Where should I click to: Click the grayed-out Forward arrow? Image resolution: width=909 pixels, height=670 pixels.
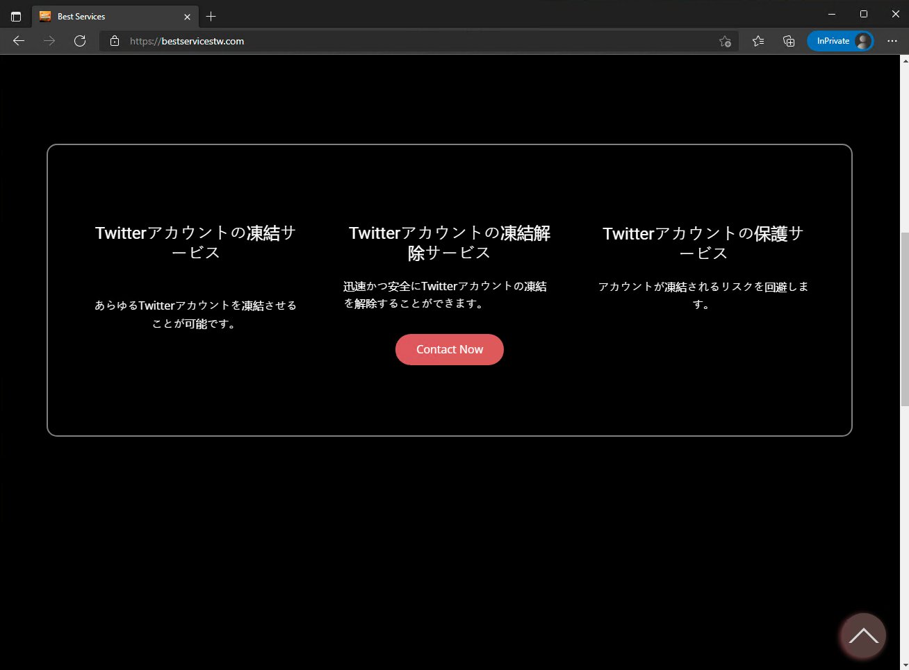pyautogui.click(x=49, y=41)
